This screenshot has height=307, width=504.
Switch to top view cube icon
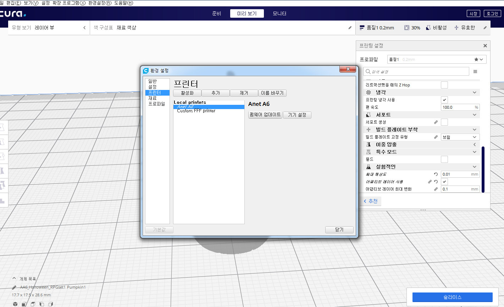click(33, 304)
